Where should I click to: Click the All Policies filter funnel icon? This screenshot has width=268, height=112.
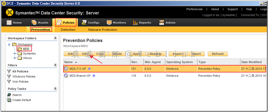(x=9, y=71)
